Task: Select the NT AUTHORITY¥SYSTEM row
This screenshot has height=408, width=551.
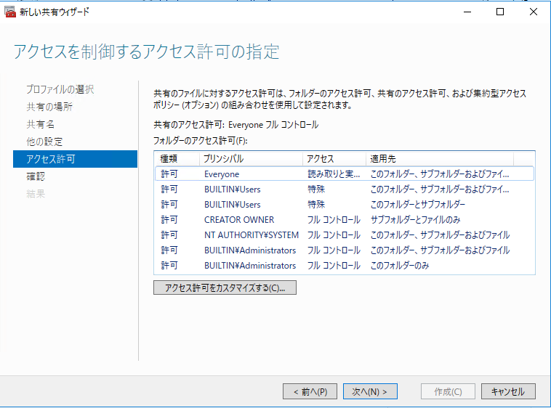Action: [x=345, y=235]
